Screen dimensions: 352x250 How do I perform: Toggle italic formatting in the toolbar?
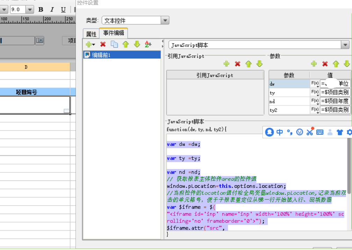point(52,9)
